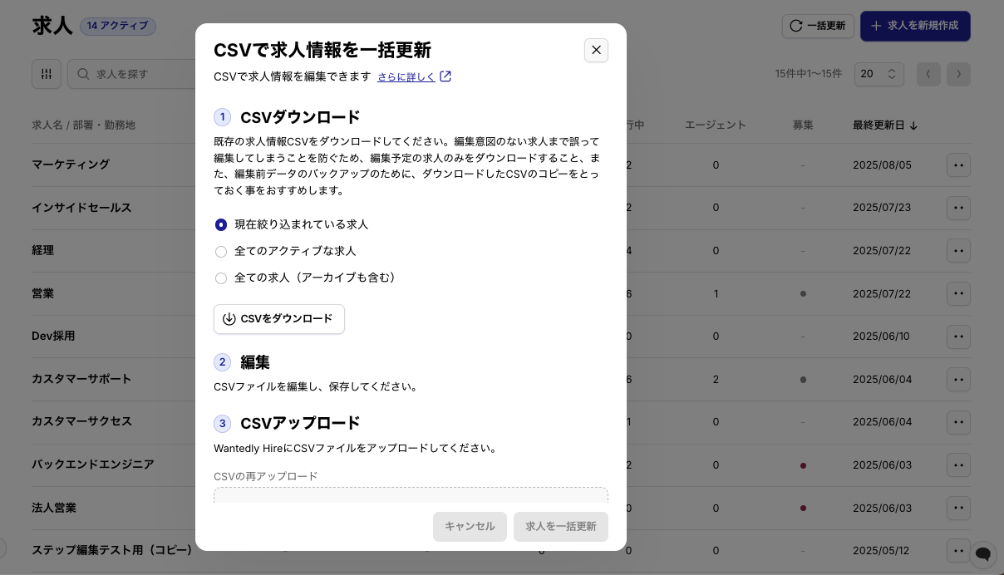This screenshot has width=1004, height=575.
Task: Select 全てのアクティブな求人 radio option
Action: point(221,251)
